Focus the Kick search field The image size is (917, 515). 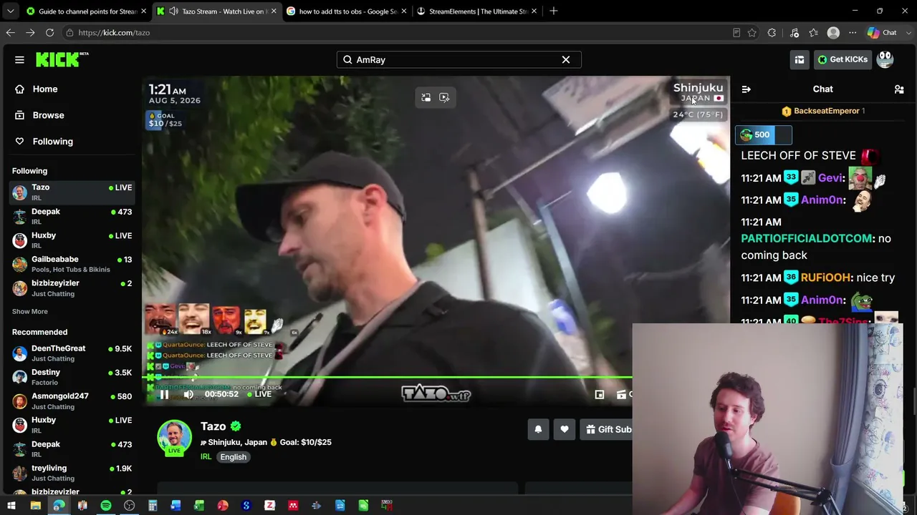(x=458, y=60)
